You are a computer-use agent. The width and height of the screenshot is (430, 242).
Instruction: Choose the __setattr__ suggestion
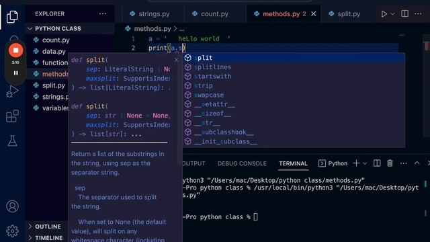pyautogui.click(x=294, y=104)
